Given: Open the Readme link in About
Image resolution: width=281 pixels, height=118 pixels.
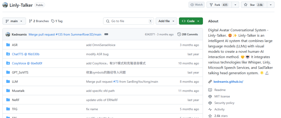Looking at the screenshot, I should 220,90.
